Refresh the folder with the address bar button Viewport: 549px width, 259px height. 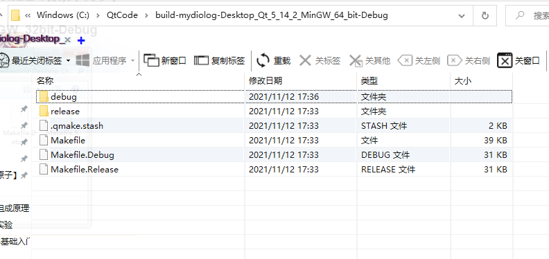click(x=485, y=15)
